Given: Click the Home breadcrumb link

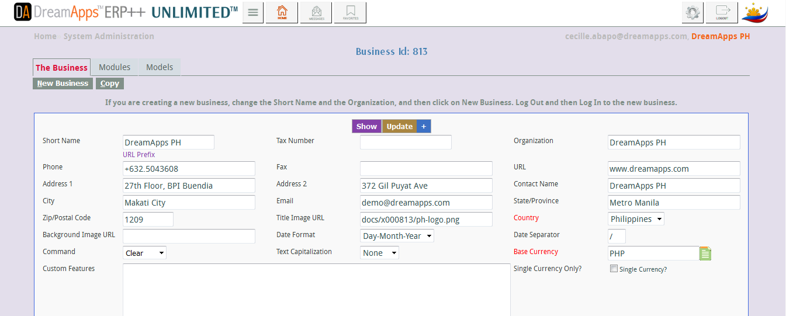Looking at the screenshot, I should [45, 36].
